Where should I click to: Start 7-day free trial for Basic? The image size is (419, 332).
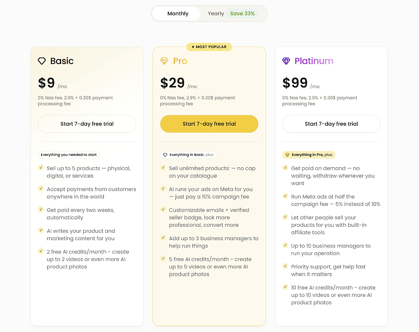pyautogui.click(x=87, y=124)
